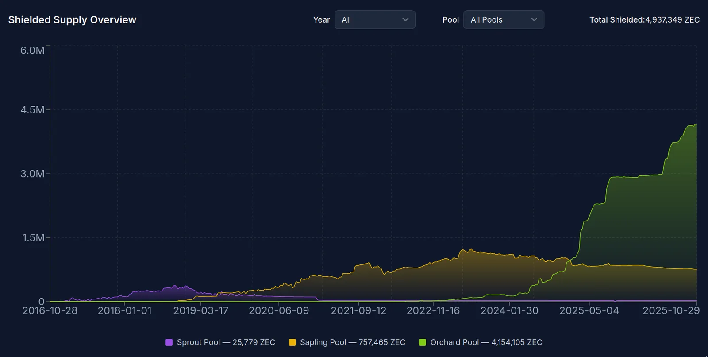
Task: Click the 4.5M y-axis label
Action: coord(32,110)
